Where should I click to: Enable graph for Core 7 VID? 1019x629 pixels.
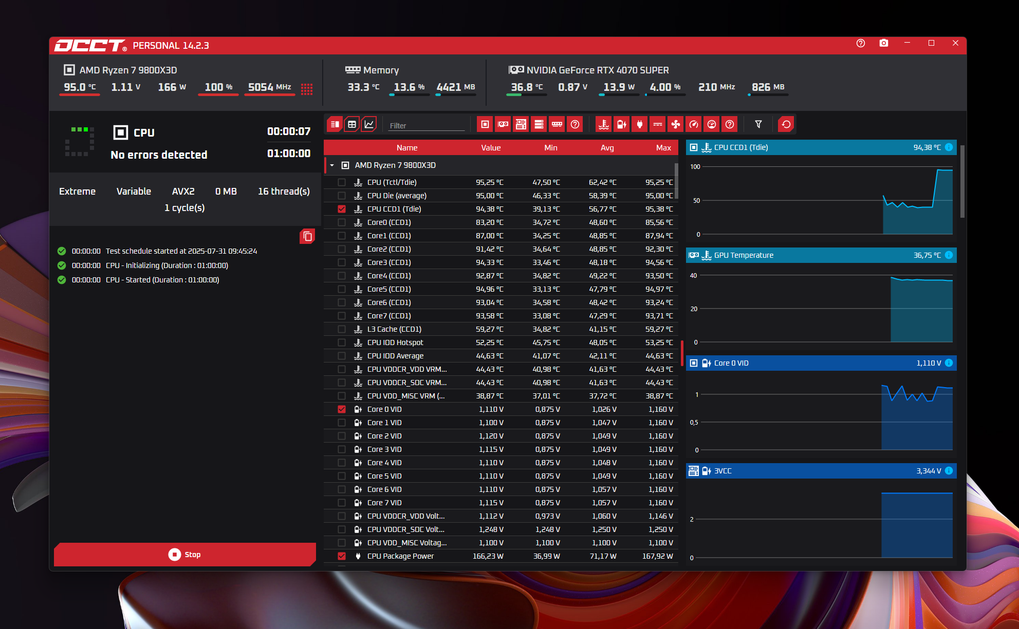[342, 503]
